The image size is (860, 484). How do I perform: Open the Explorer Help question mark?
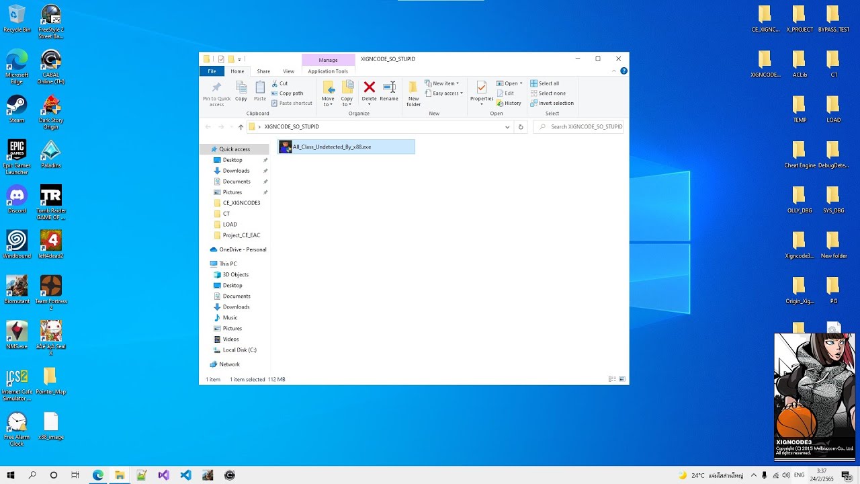coord(623,71)
